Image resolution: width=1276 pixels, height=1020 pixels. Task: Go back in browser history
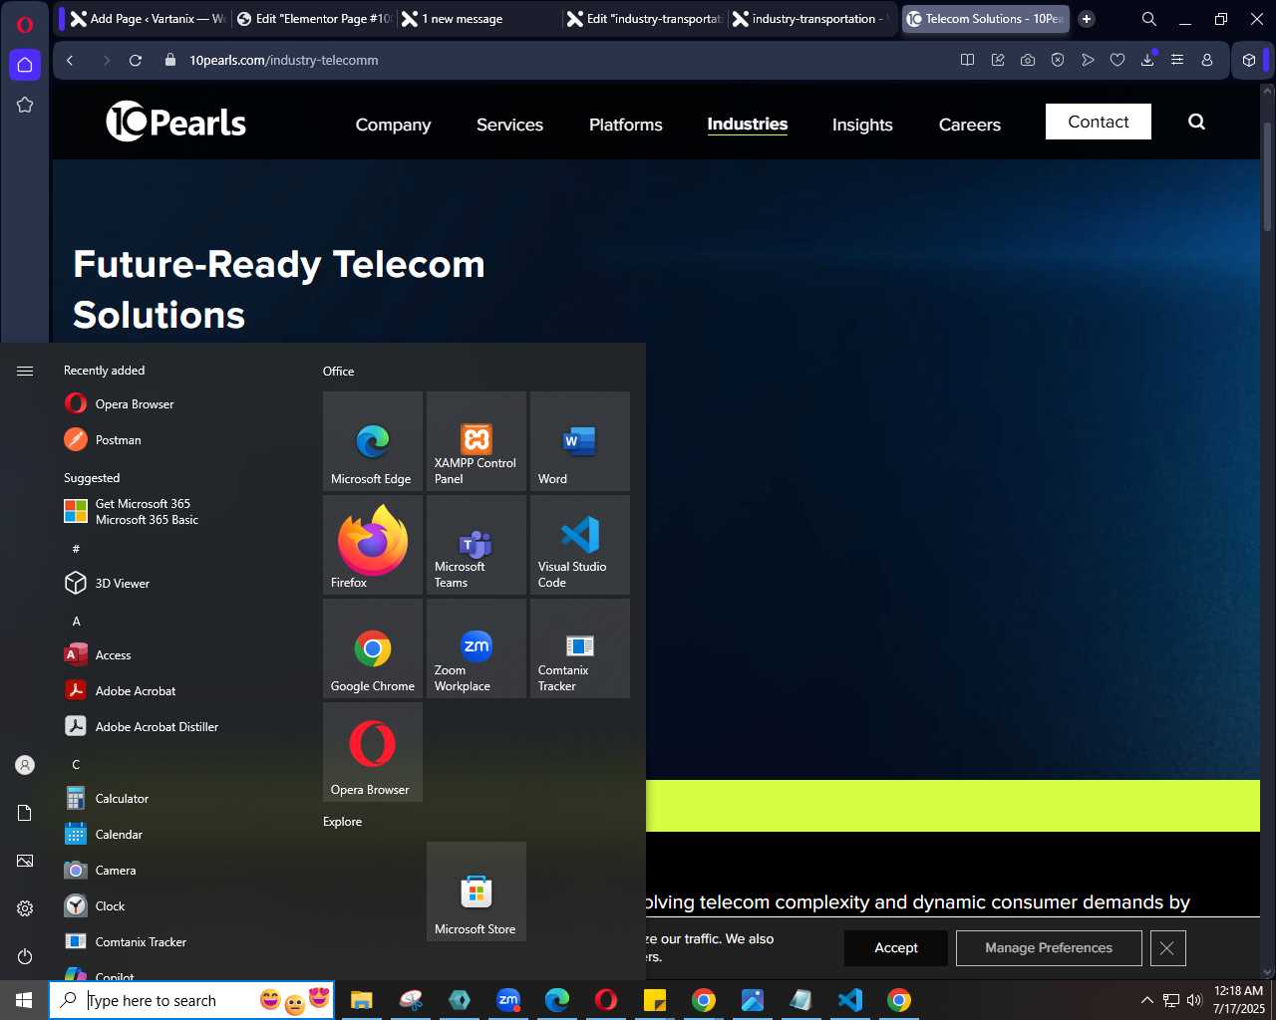(x=70, y=61)
